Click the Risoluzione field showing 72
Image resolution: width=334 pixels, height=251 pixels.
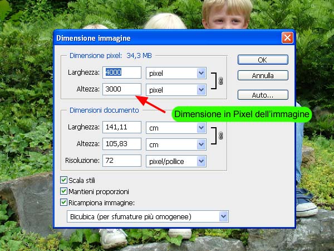pos(122,160)
